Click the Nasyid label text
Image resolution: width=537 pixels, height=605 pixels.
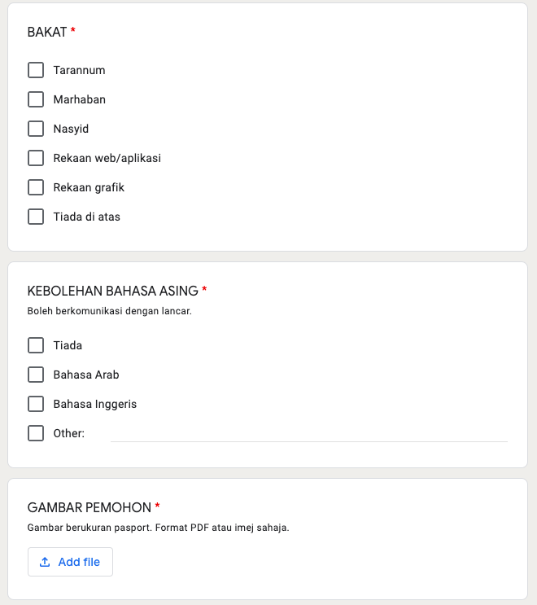coord(71,129)
